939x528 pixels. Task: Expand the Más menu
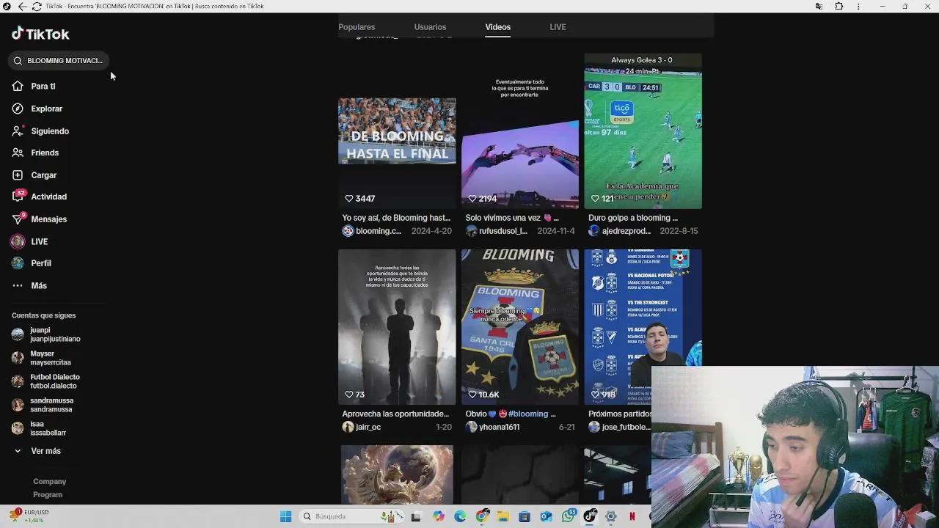29,286
